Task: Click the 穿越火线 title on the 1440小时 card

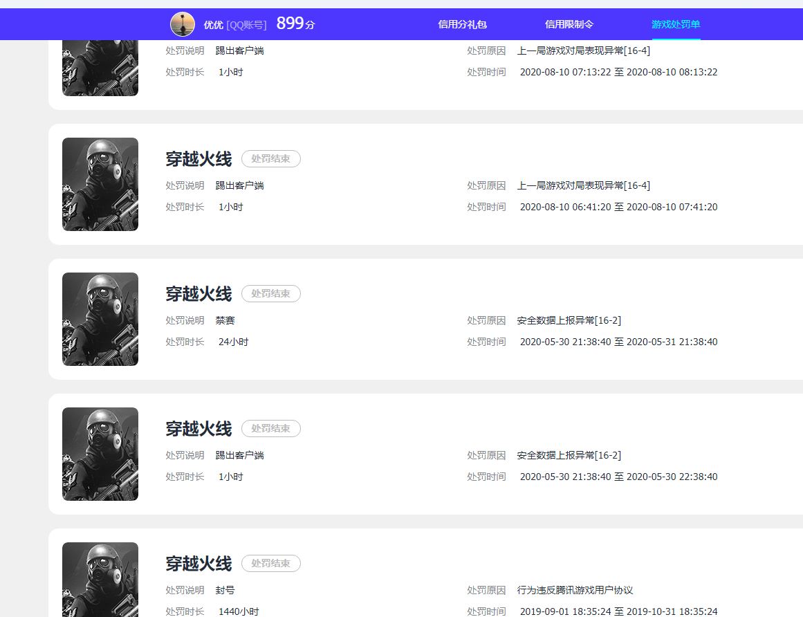Action: click(199, 563)
